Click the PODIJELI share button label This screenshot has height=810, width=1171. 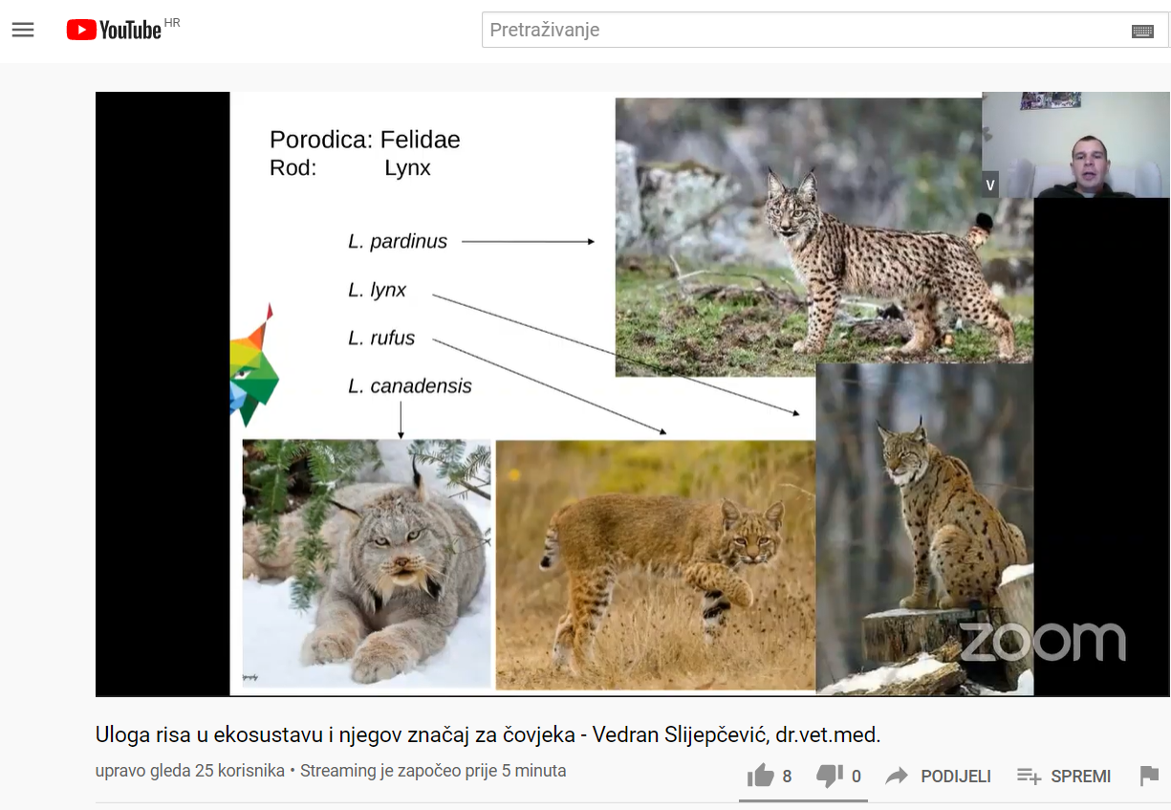(956, 777)
